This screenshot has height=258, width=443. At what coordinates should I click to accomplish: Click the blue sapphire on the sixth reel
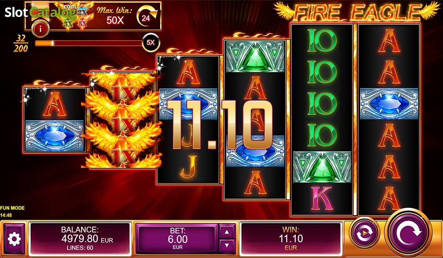coord(389,104)
